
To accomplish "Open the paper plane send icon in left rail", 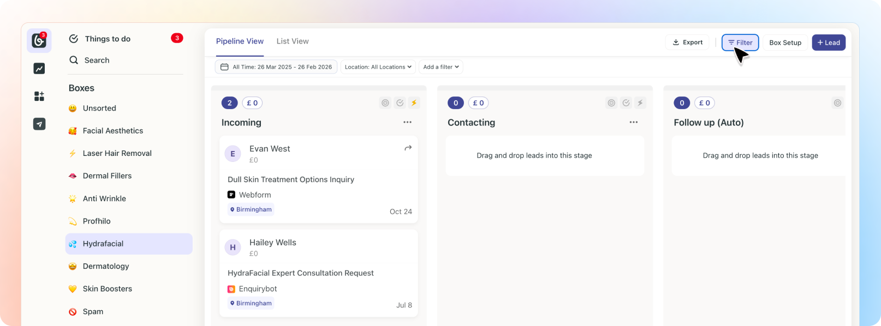I will pos(39,124).
